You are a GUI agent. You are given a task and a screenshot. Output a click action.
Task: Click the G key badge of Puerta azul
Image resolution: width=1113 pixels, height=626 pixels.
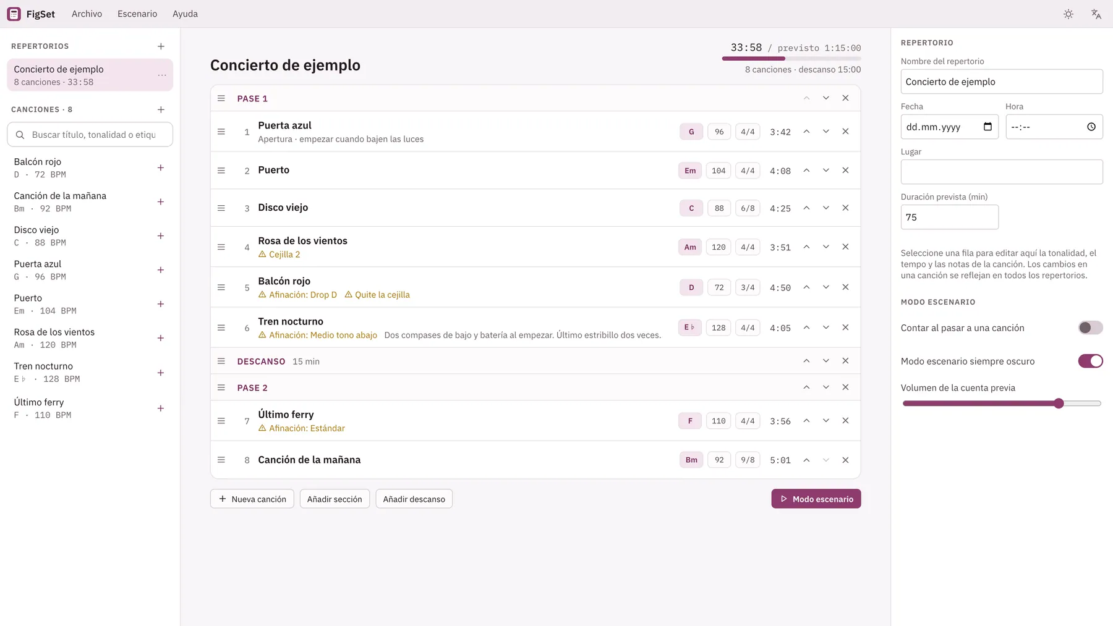(691, 132)
